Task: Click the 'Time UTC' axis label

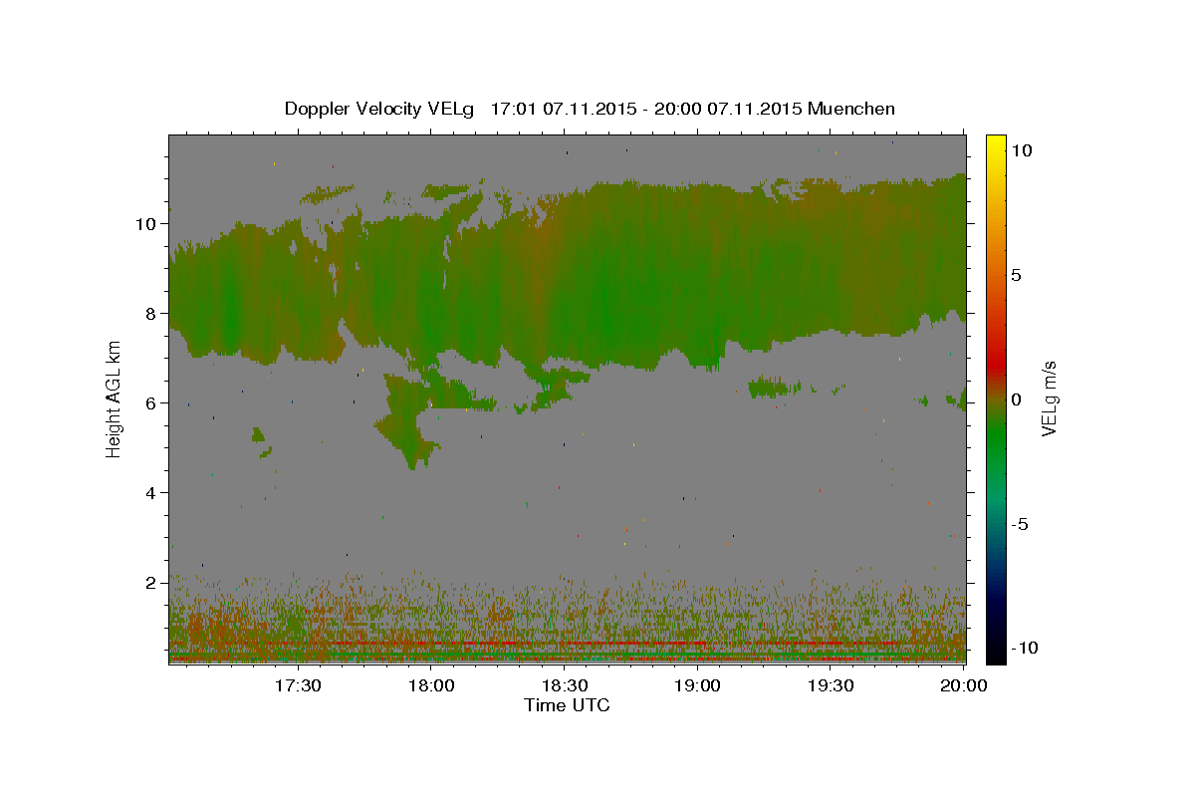Action: tap(567, 705)
